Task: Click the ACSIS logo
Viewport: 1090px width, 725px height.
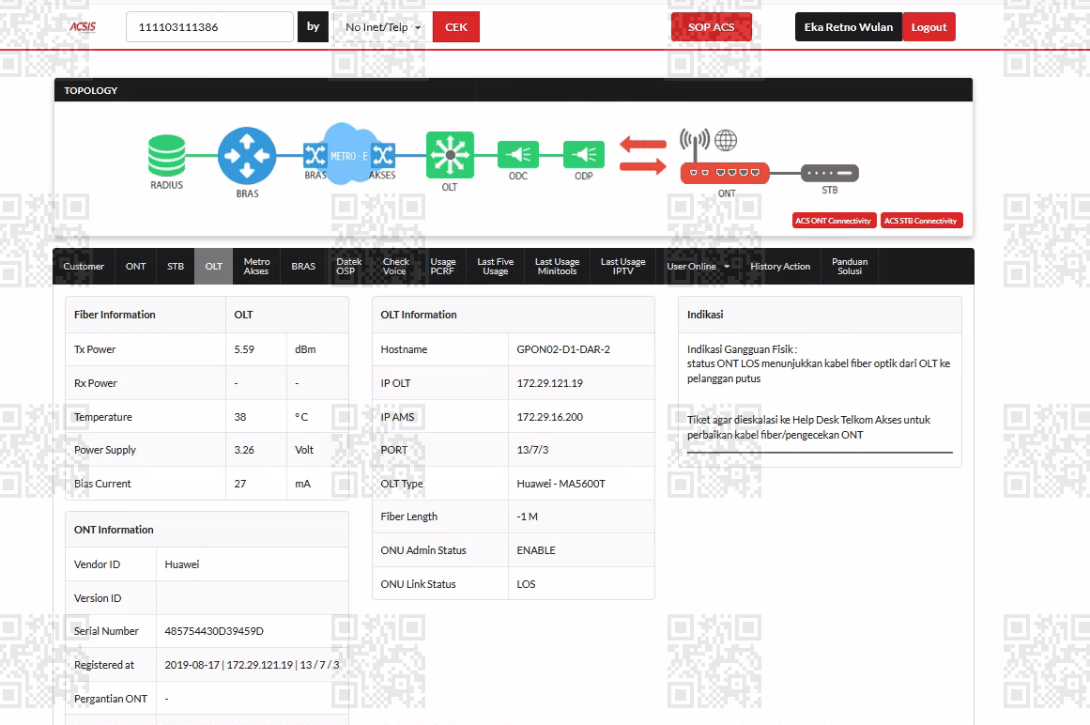Action: tap(83, 27)
